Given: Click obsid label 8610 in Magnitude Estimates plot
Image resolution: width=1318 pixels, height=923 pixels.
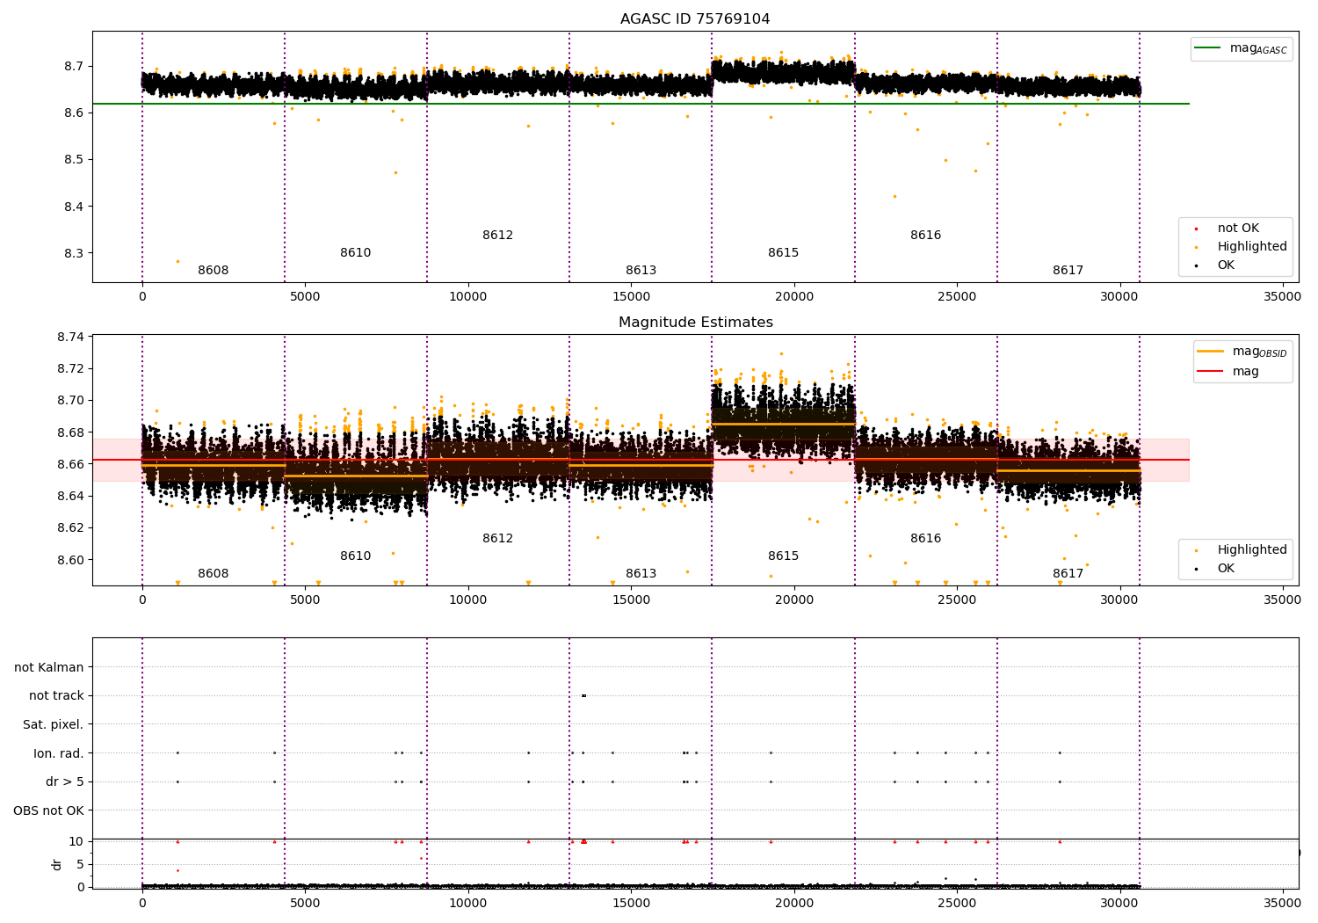Looking at the screenshot, I should tap(356, 556).
